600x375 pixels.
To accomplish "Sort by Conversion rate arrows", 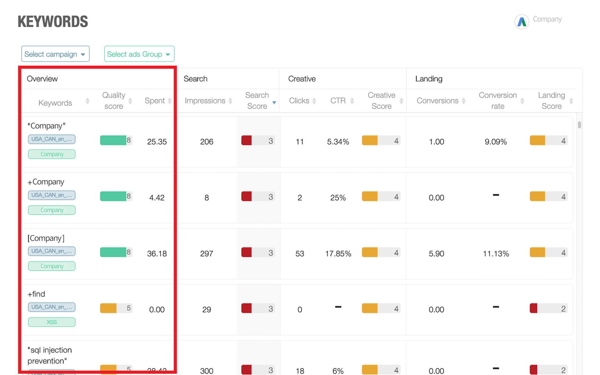I will (522, 101).
